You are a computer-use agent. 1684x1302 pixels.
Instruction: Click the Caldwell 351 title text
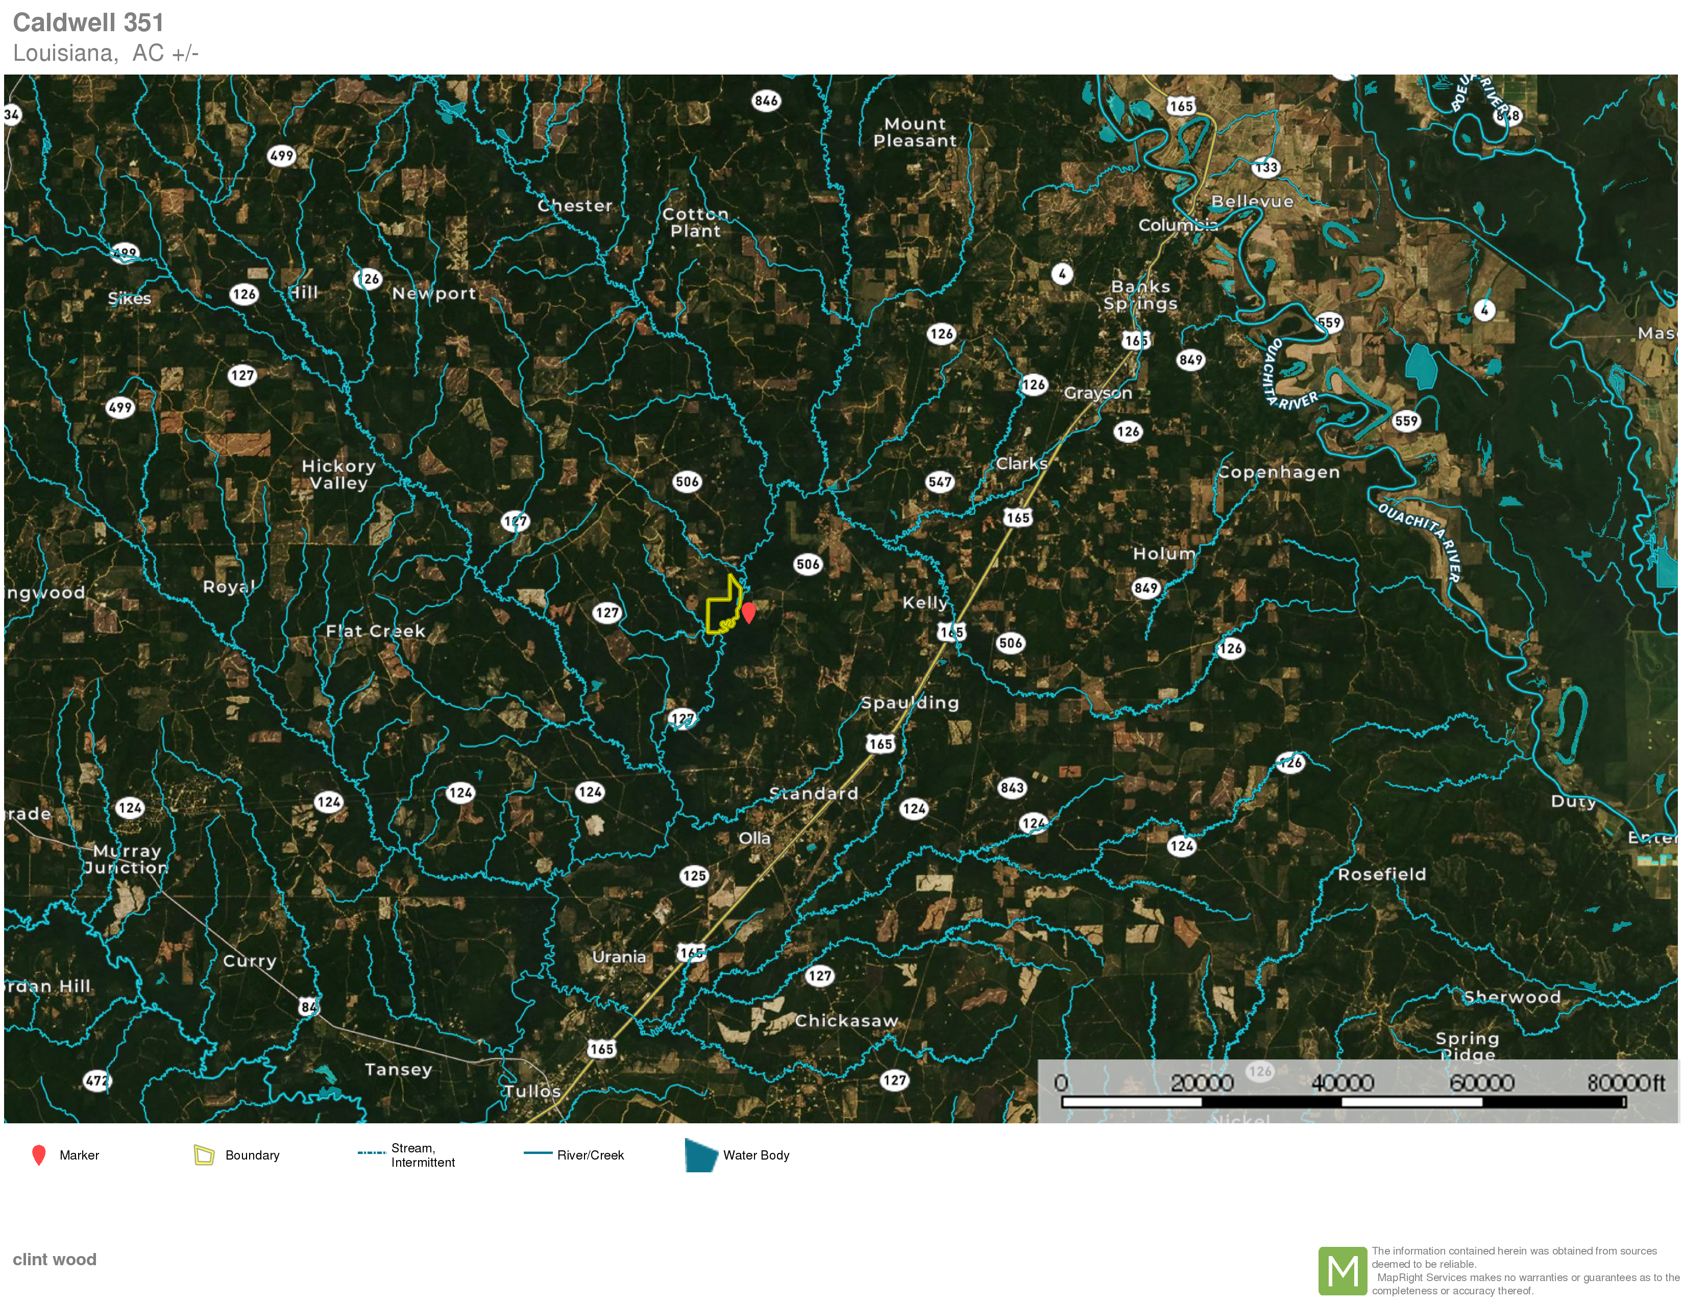(x=88, y=22)
